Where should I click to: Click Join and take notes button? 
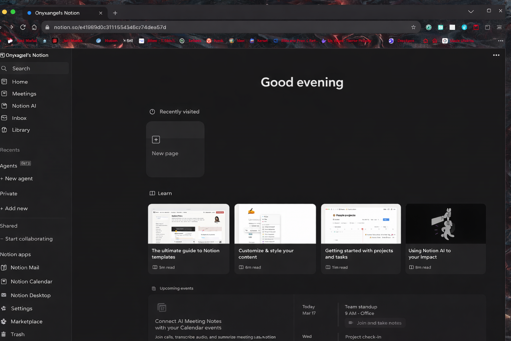375,323
